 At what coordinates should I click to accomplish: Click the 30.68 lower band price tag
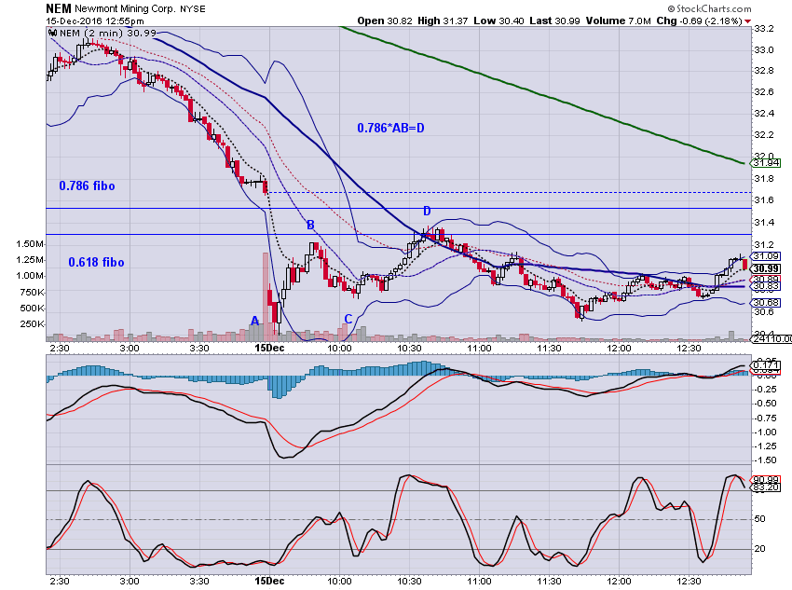click(766, 303)
